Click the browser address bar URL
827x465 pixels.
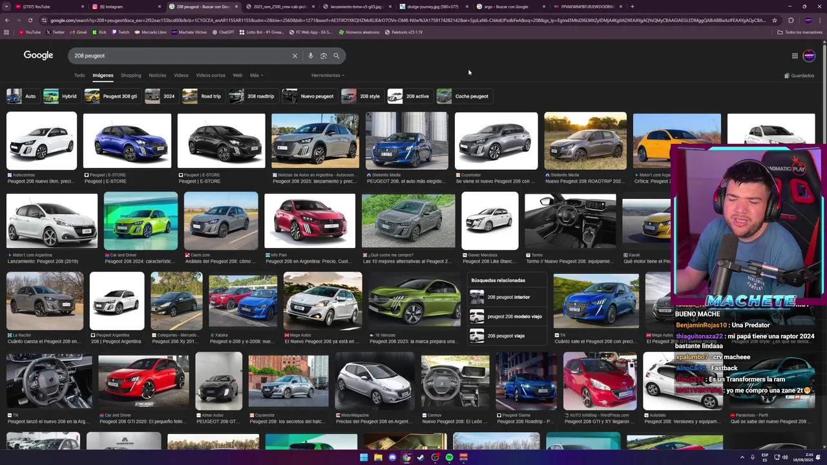407,20
